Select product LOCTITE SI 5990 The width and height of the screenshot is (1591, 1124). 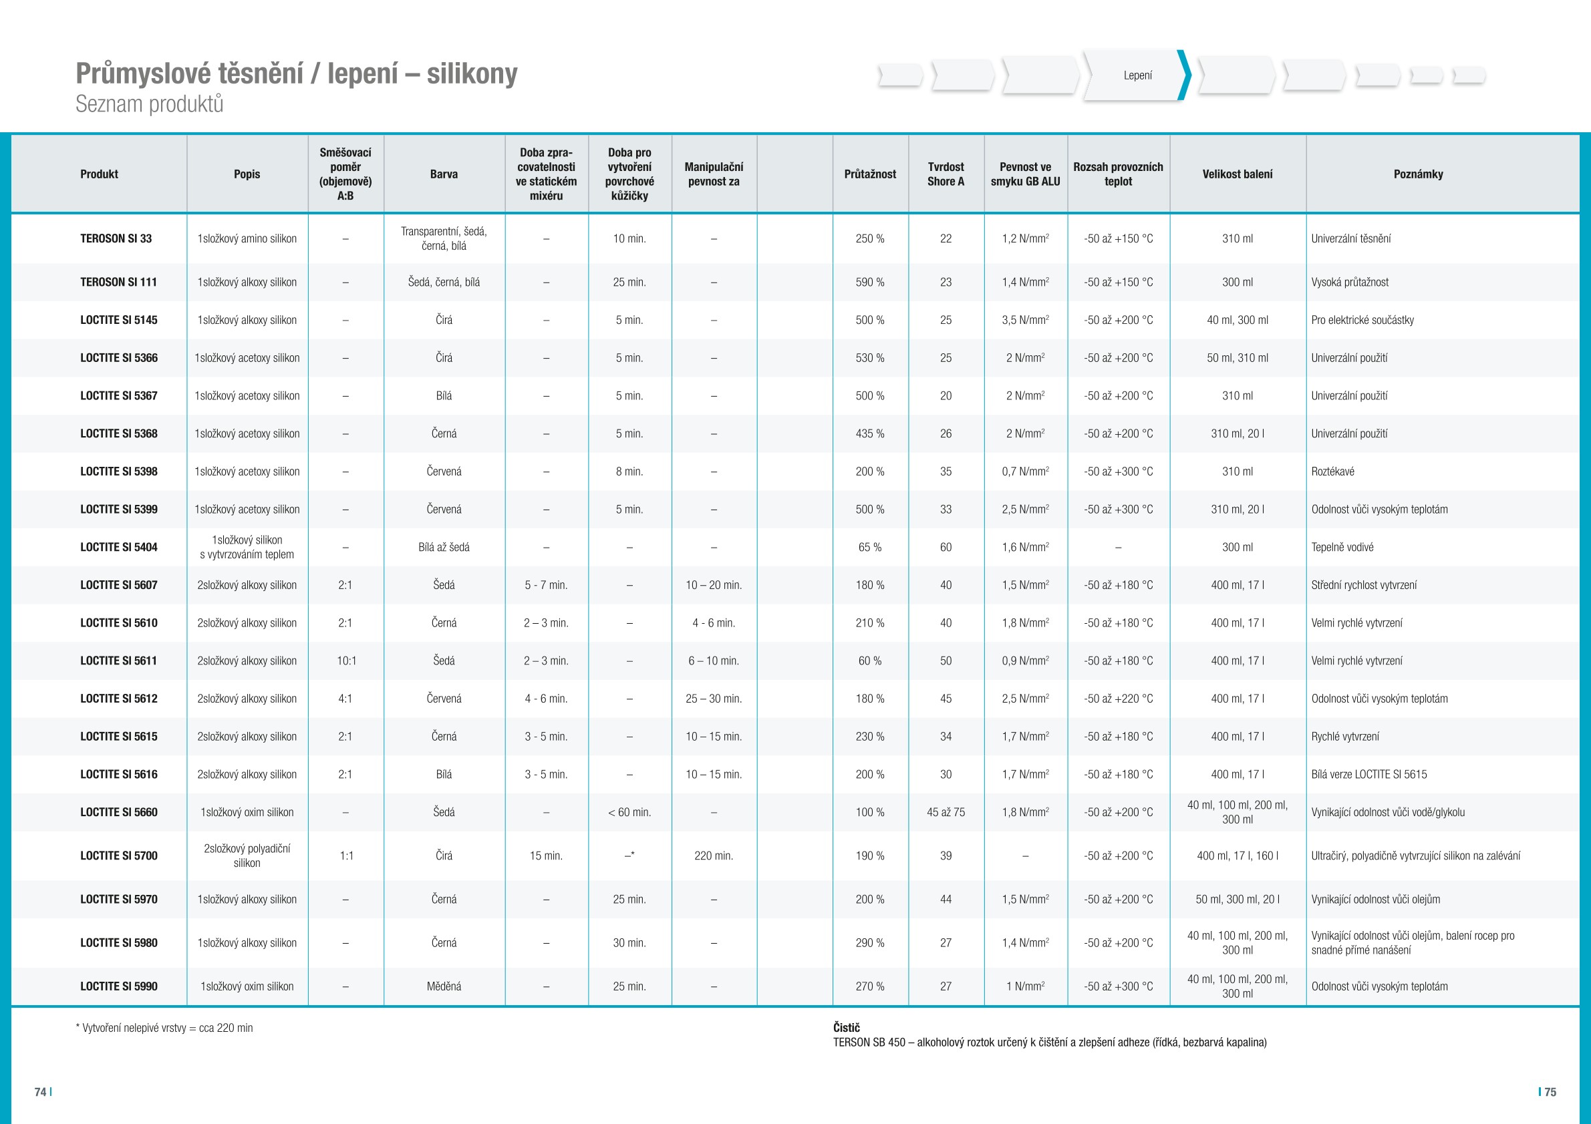tap(118, 987)
